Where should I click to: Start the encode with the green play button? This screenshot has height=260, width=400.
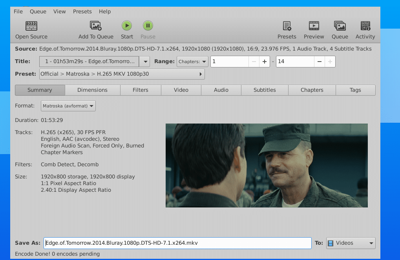point(127,26)
